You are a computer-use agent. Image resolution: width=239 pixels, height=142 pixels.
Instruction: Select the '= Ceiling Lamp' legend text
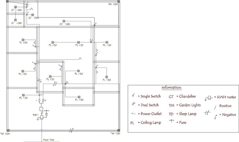(x=150, y=123)
